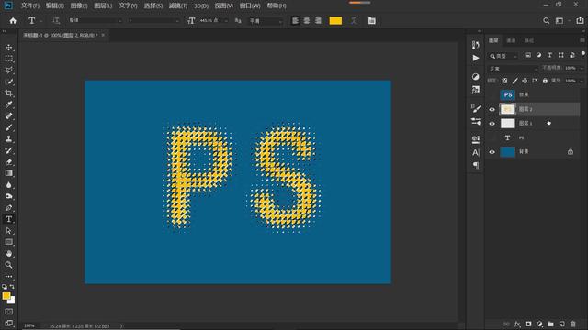The height and width of the screenshot is (330, 588).
Task: Click the Create new group folder icon
Action: 550,324
